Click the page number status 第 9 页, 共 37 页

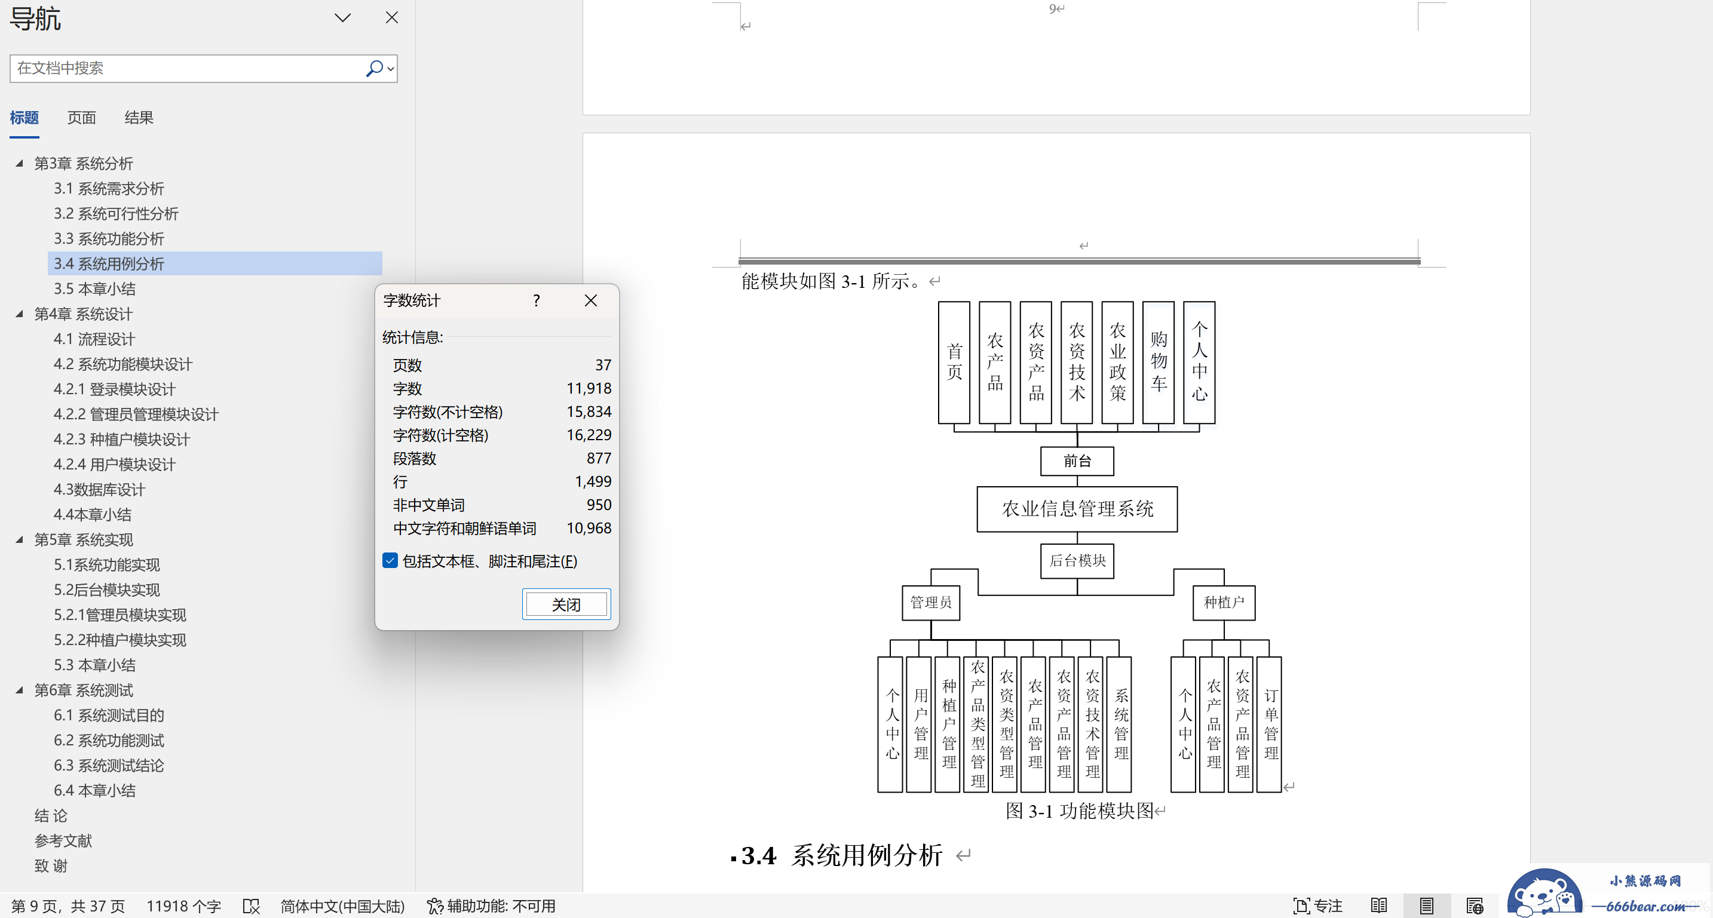68,906
